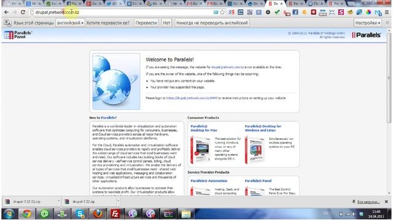The height and width of the screenshot is (221, 393).
Task: Click the screen capture frame extension icon
Action: 332,12
